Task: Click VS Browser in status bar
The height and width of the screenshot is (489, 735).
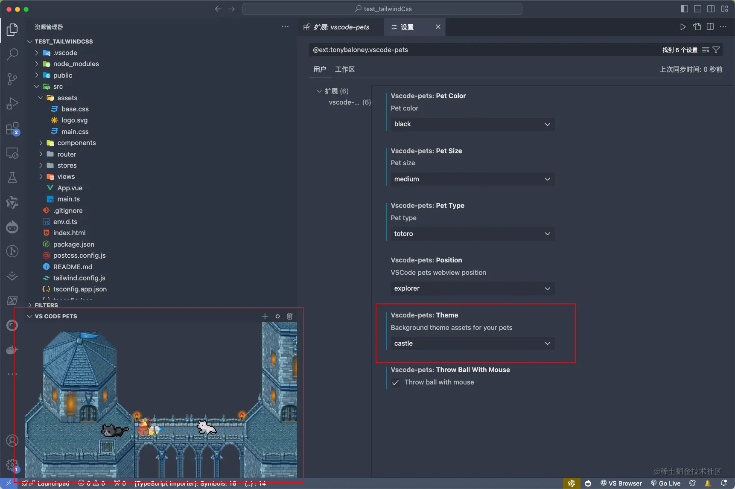Action: [x=621, y=483]
